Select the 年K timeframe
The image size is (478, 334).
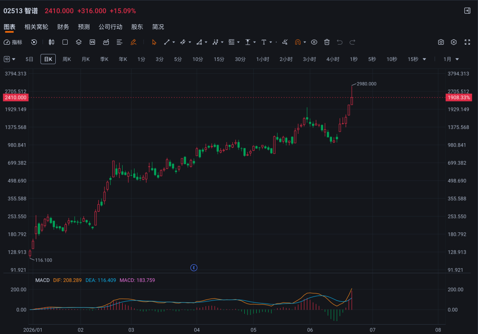[x=123, y=59]
